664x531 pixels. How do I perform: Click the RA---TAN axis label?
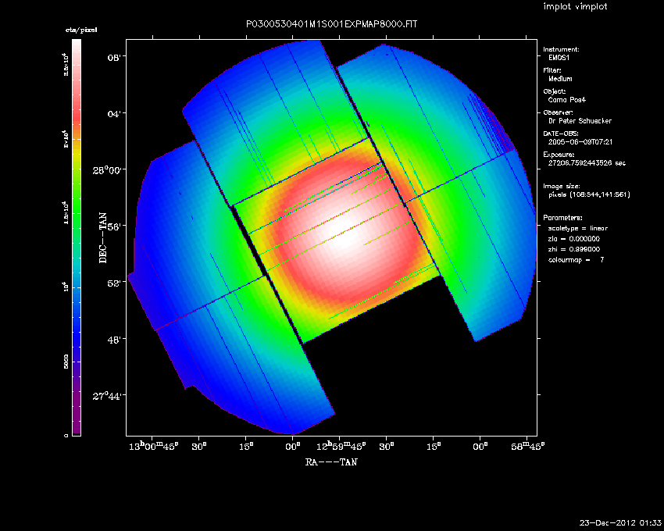click(331, 462)
